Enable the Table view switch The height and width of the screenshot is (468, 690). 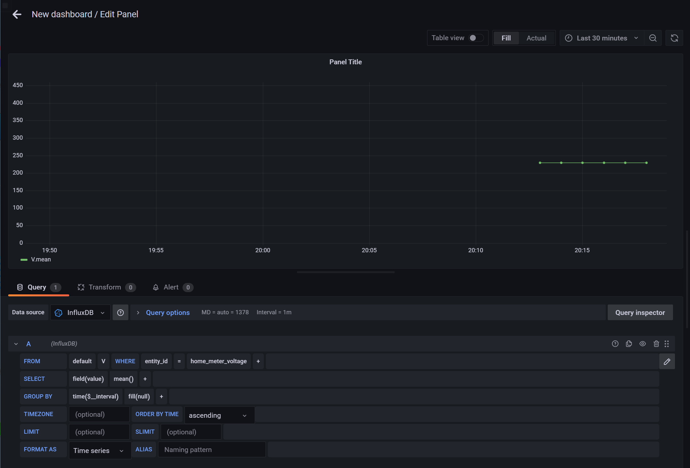(476, 38)
